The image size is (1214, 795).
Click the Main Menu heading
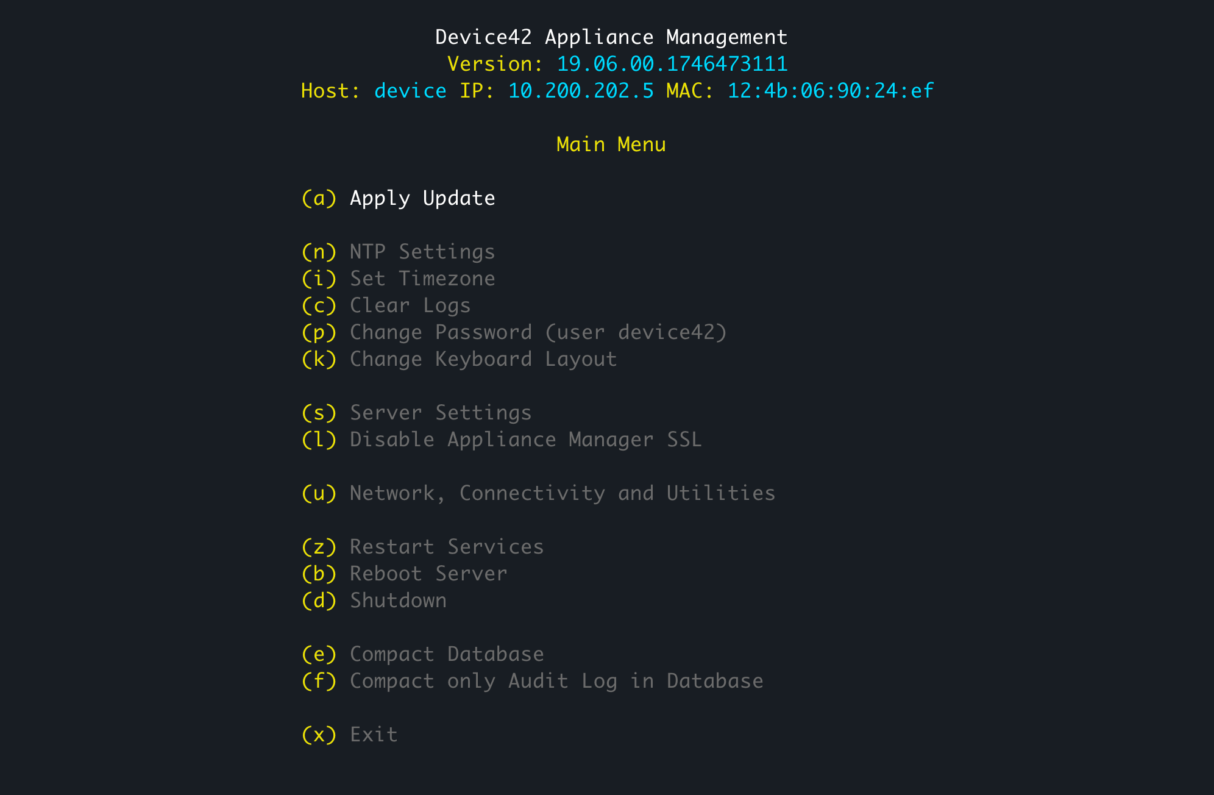click(611, 144)
